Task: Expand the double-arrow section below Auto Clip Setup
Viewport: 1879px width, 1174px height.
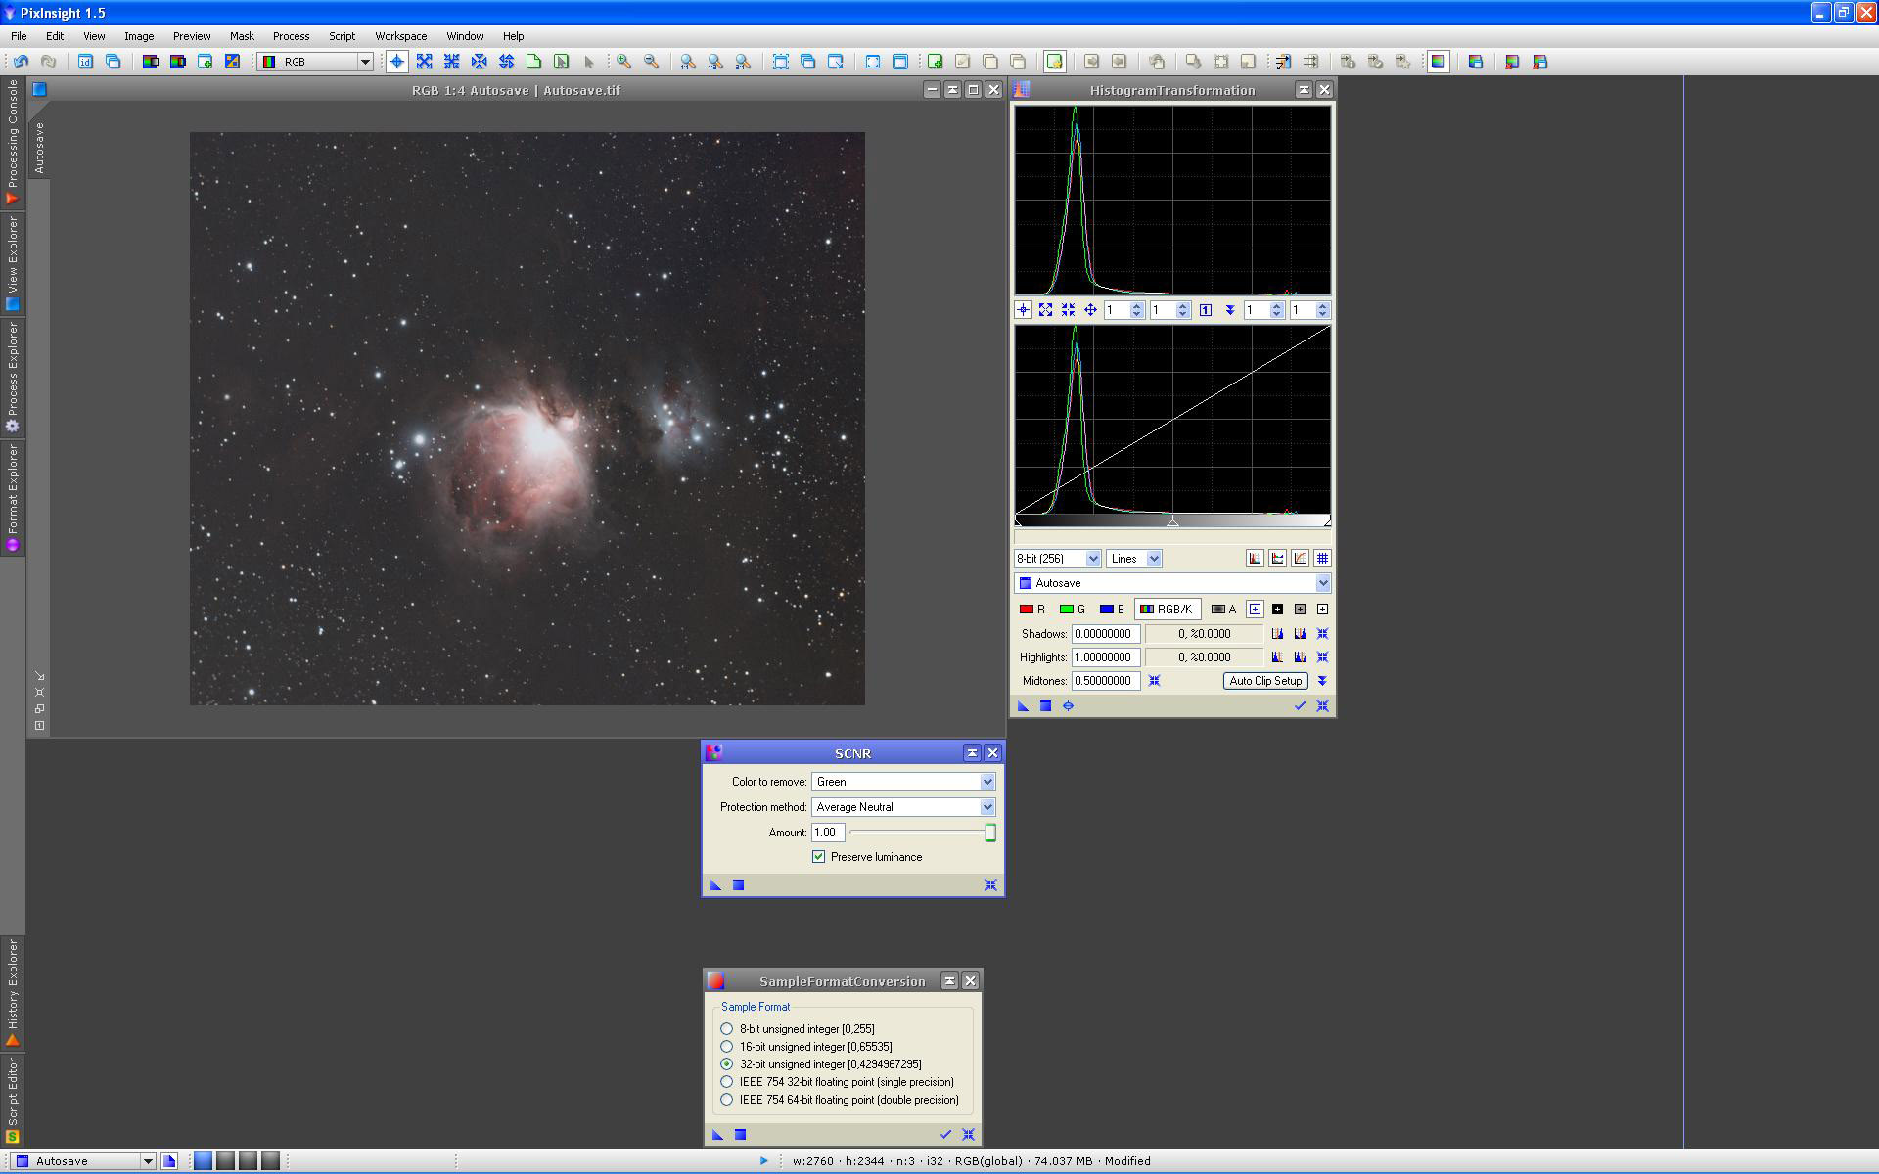Action: pos(1322,681)
